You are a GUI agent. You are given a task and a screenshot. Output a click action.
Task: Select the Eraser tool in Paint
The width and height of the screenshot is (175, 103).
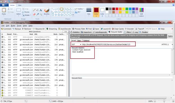(34, 15)
